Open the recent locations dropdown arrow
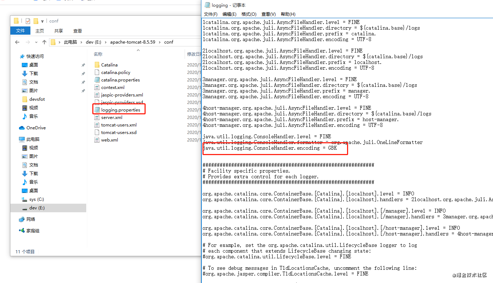The image size is (493, 283). 36,42
